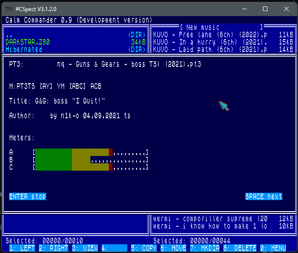This screenshot has height=253, width=298.
Task: Click the CSpect app icon in title bar
Action: (9, 9)
